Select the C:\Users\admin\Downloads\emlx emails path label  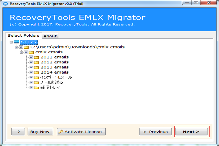pyautogui.click(x=77, y=47)
